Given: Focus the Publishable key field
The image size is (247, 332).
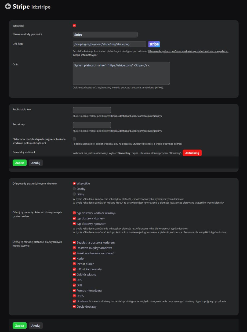Looking at the screenshot, I should point(92,110).
